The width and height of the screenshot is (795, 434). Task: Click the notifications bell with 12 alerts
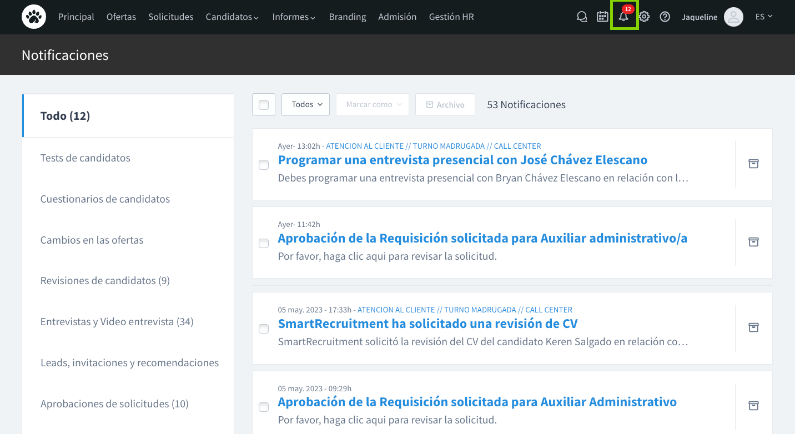pyautogui.click(x=623, y=17)
